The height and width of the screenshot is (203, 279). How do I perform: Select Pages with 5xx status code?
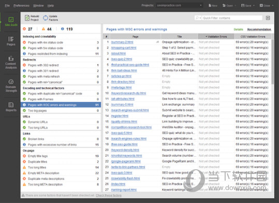(61, 48)
